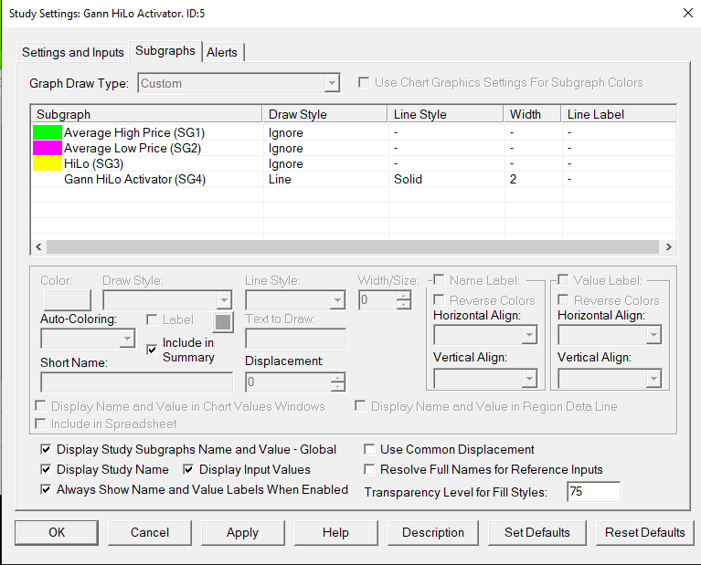Toggle the Label checkbox beside Auto-Coloring
The width and height of the screenshot is (701, 565).
(x=152, y=319)
